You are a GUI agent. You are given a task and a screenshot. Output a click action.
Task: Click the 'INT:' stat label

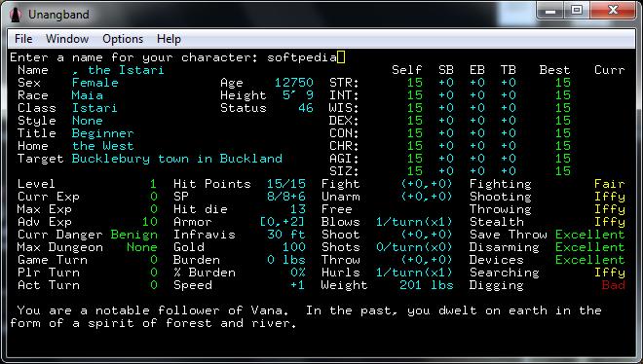[344, 95]
